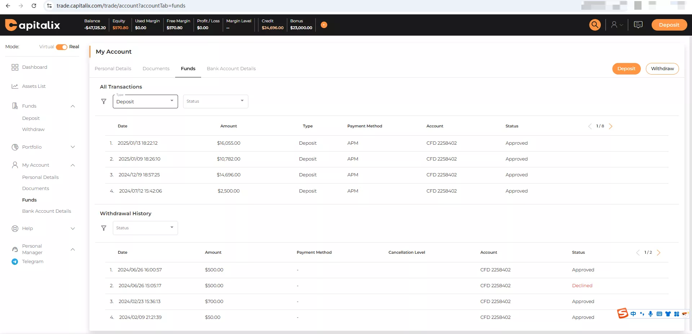Switch to the Bank Account Details tab
This screenshot has height=334, width=692.
(x=231, y=69)
